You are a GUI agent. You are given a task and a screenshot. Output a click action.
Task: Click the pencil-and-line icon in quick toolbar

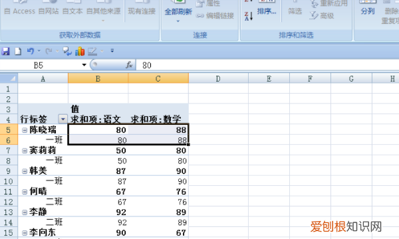click(x=92, y=52)
